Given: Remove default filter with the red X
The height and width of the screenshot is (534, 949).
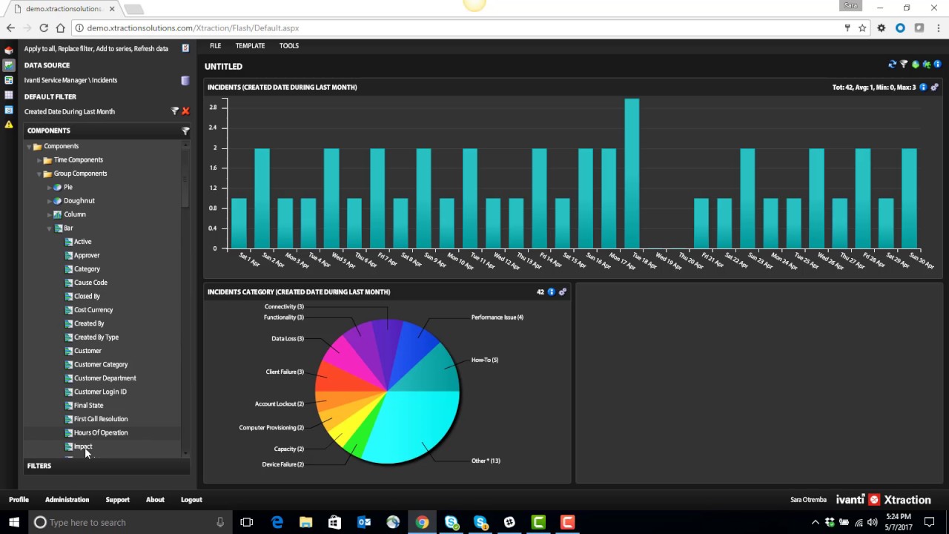Looking at the screenshot, I should (x=185, y=111).
